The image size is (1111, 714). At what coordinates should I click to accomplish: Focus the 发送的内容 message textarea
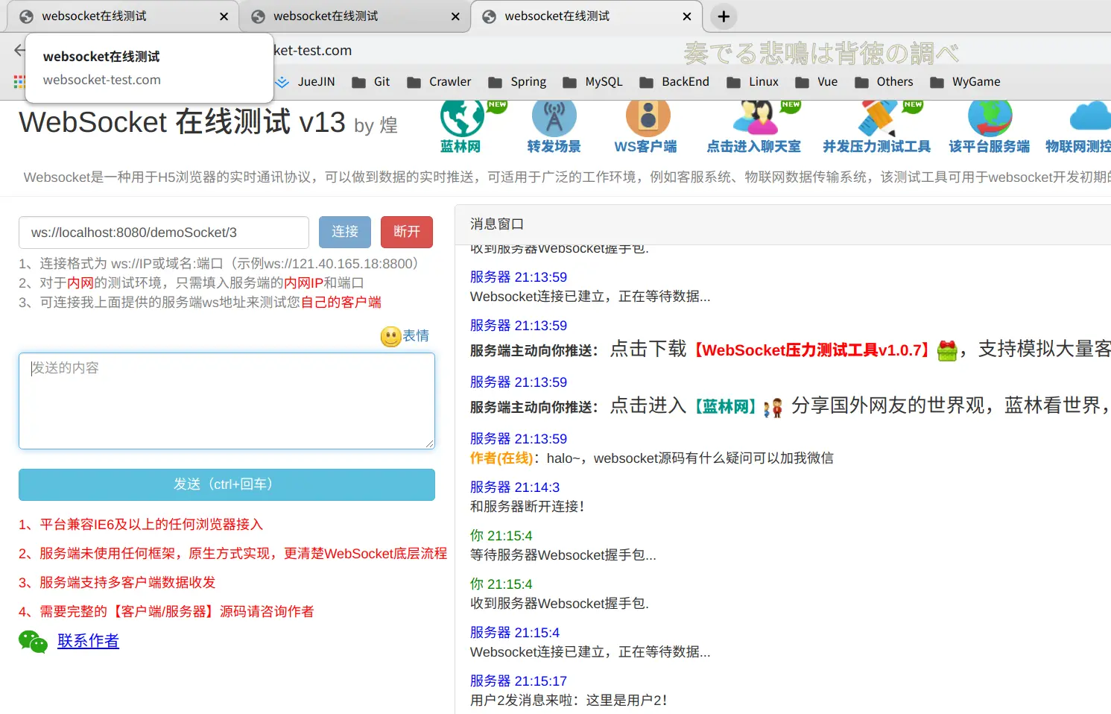(227, 401)
